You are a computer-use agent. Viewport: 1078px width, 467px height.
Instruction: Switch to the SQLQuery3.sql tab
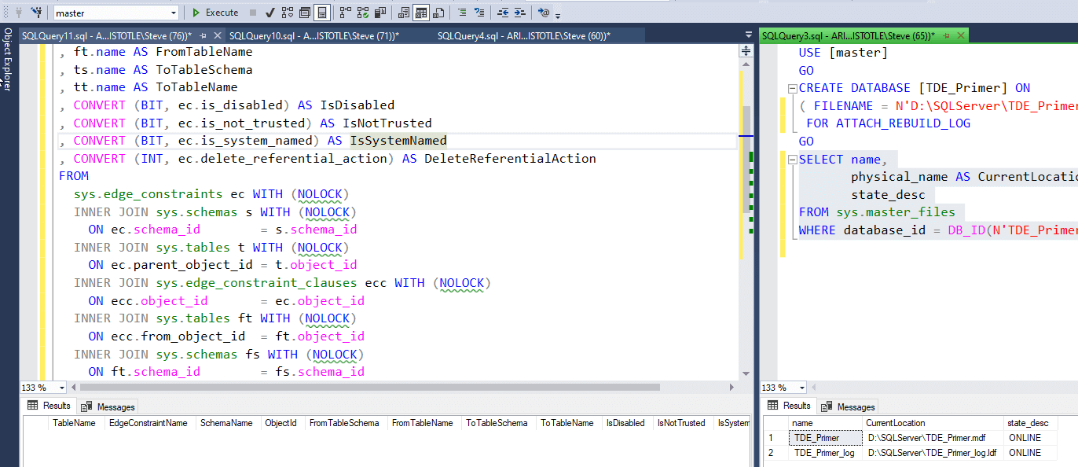848,35
